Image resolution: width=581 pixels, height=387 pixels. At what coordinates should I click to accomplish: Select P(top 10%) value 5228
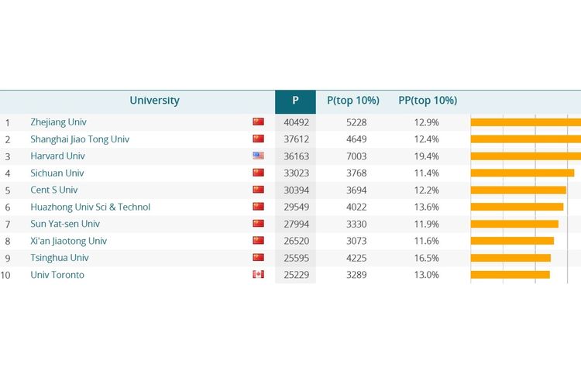click(356, 122)
